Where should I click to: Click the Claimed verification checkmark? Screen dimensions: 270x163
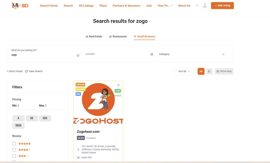tap(109, 96)
